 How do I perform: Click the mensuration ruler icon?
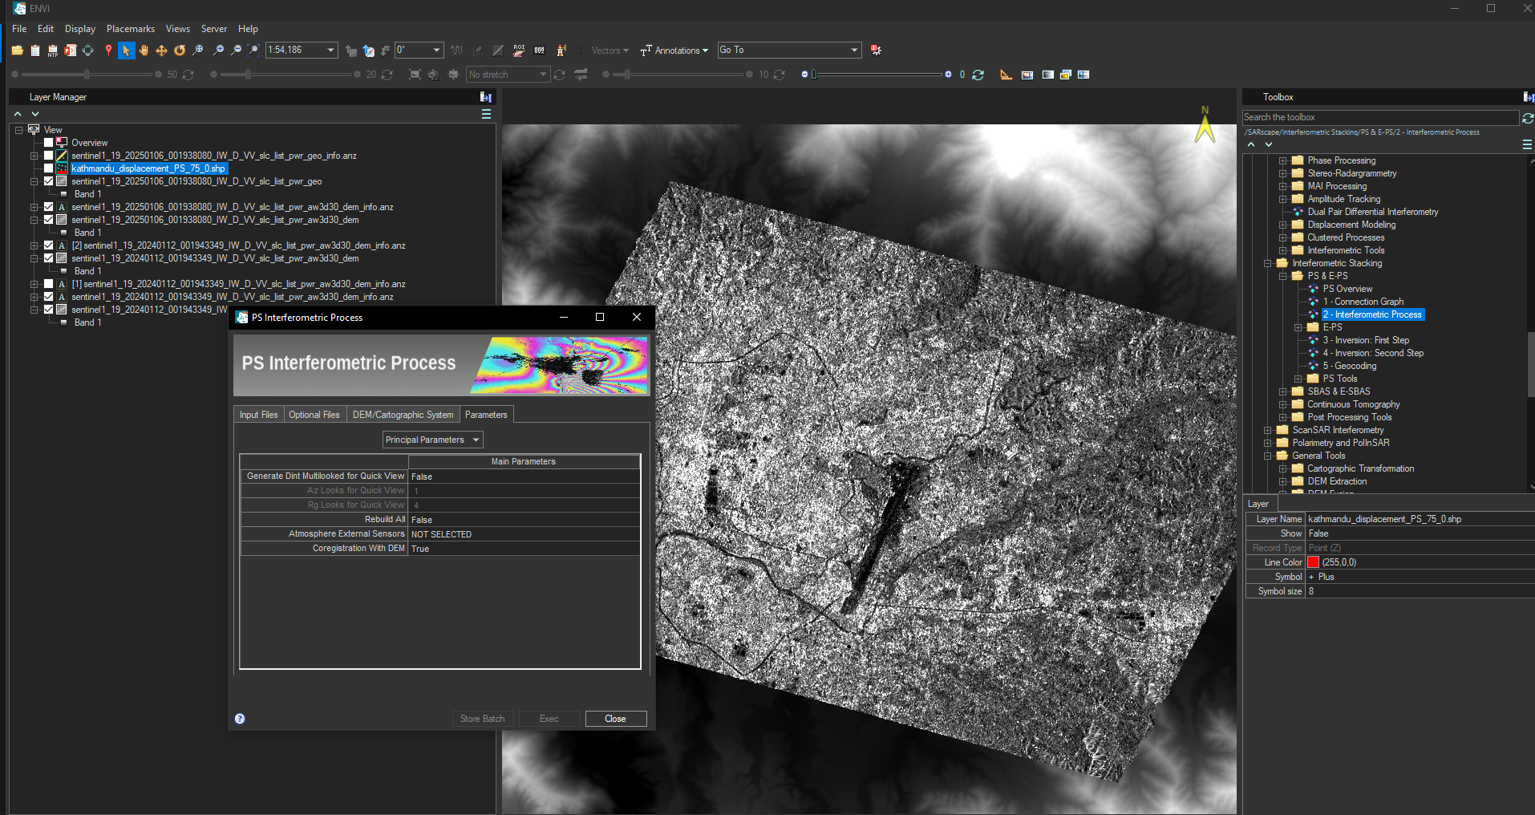click(1006, 75)
